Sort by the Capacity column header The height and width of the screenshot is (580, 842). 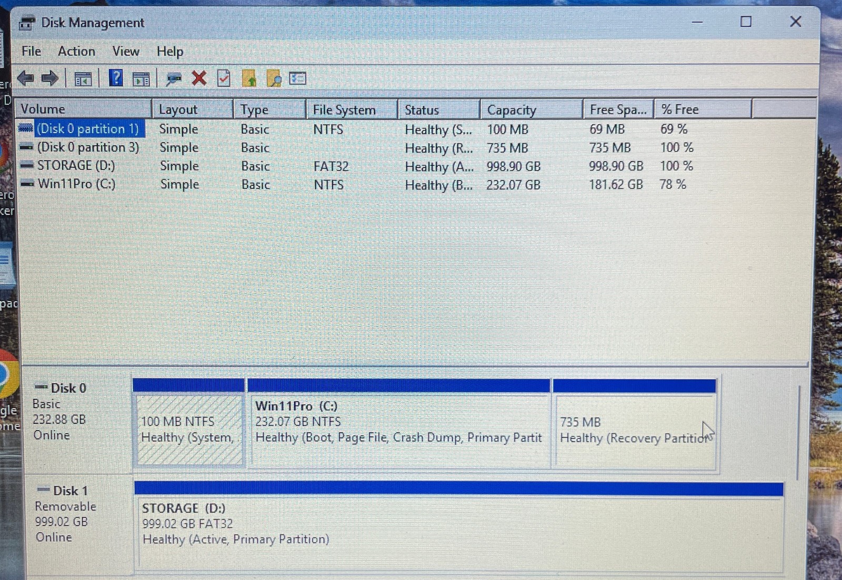tap(532, 109)
